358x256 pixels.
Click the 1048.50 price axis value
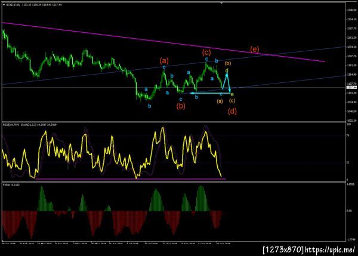tap(351, 111)
